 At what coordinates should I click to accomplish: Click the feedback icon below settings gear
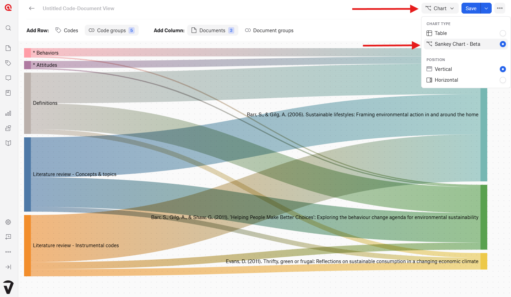coord(8,237)
